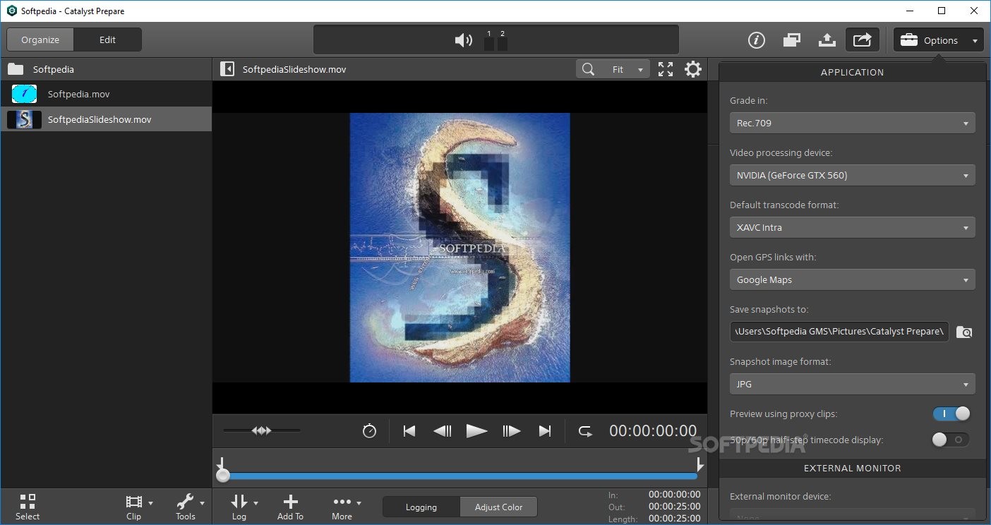Click the SoftpediaSlideshow.mov viewer title
Screen dimensions: 991x525
(294, 69)
